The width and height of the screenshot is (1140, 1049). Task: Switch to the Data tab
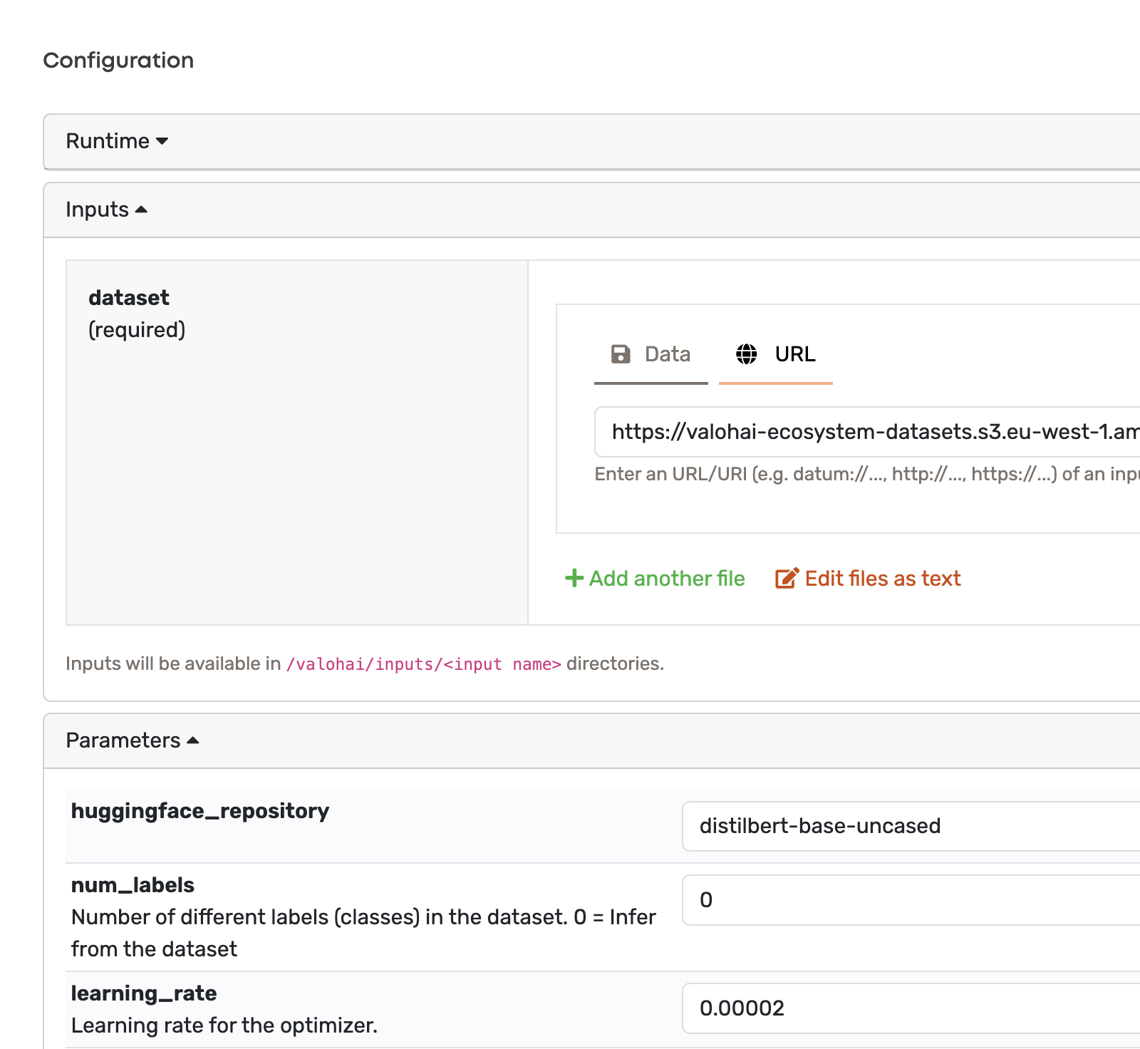click(651, 354)
